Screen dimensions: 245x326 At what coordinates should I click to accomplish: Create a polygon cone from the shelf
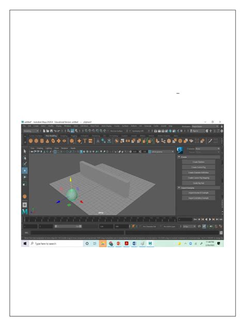(48, 141)
